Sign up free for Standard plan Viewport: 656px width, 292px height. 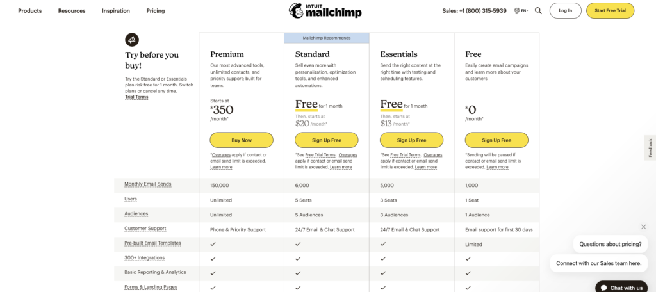coord(326,140)
